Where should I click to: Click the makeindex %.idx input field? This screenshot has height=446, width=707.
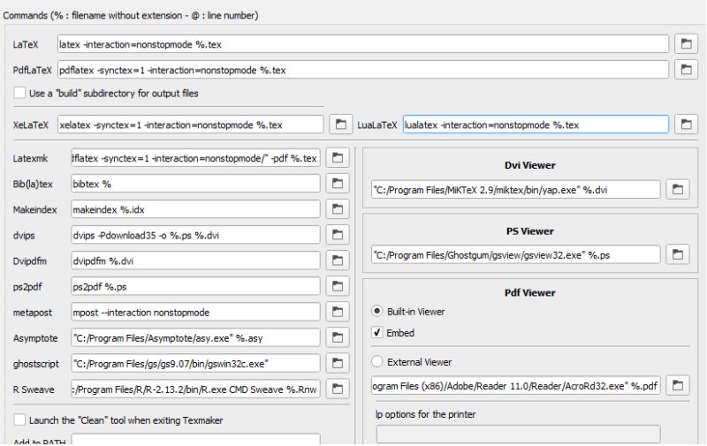[x=195, y=209]
